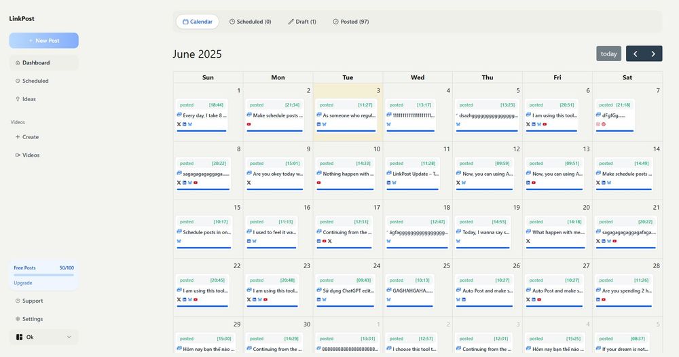Open the Videos sidebar item
Image resolution: width=679 pixels, height=357 pixels.
tap(43, 155)
